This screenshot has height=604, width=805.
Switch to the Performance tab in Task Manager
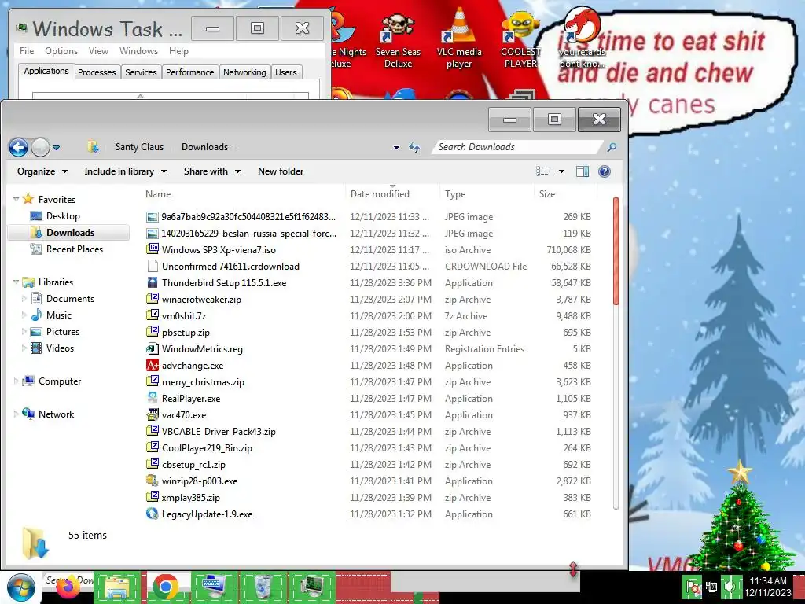pos(189,72)
